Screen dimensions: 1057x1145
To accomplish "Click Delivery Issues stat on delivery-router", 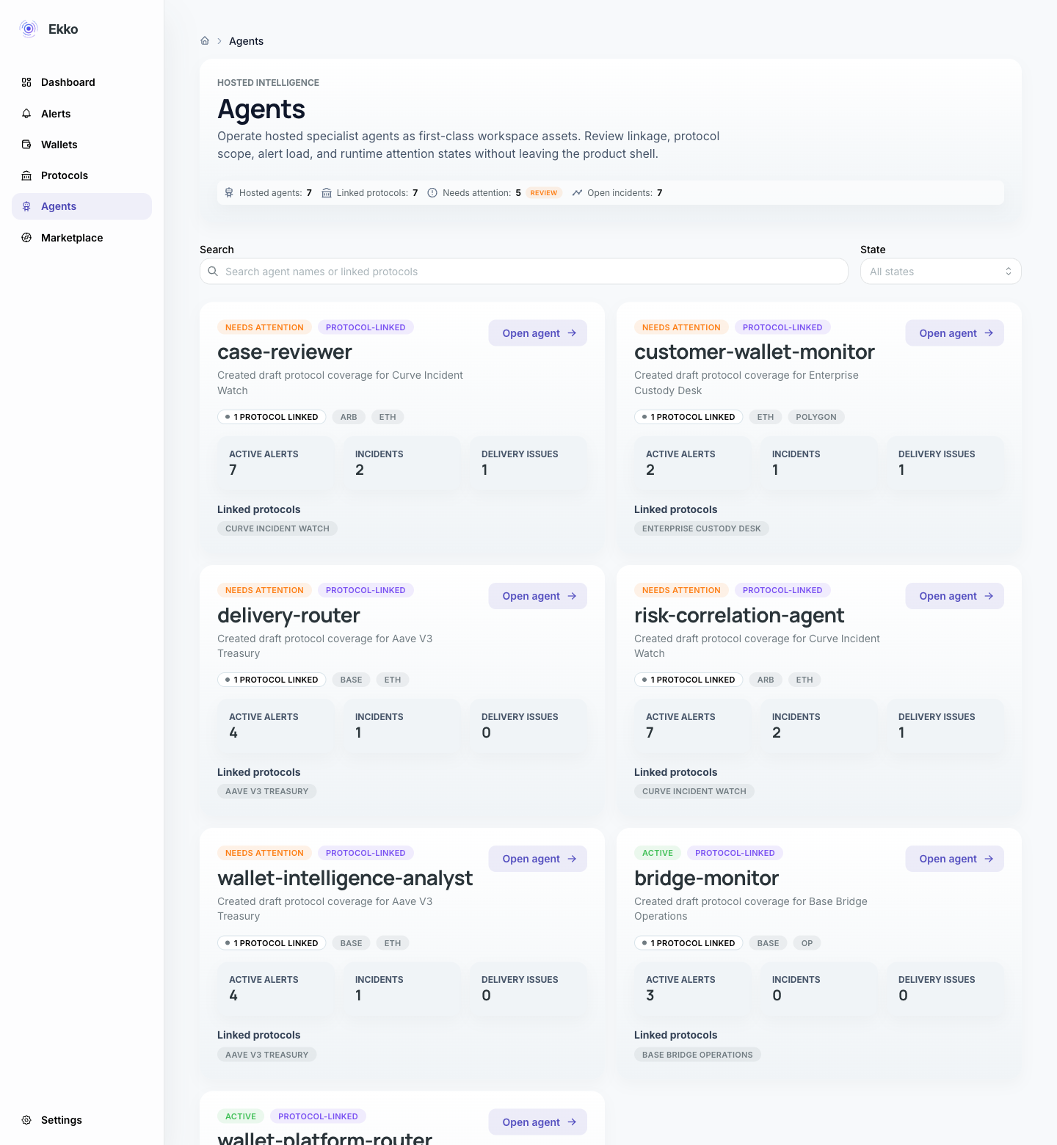I will 528,726.
